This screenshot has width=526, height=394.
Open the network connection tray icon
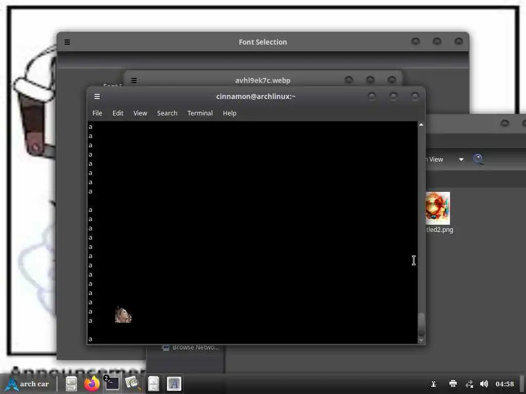click(x=469, y=384)
